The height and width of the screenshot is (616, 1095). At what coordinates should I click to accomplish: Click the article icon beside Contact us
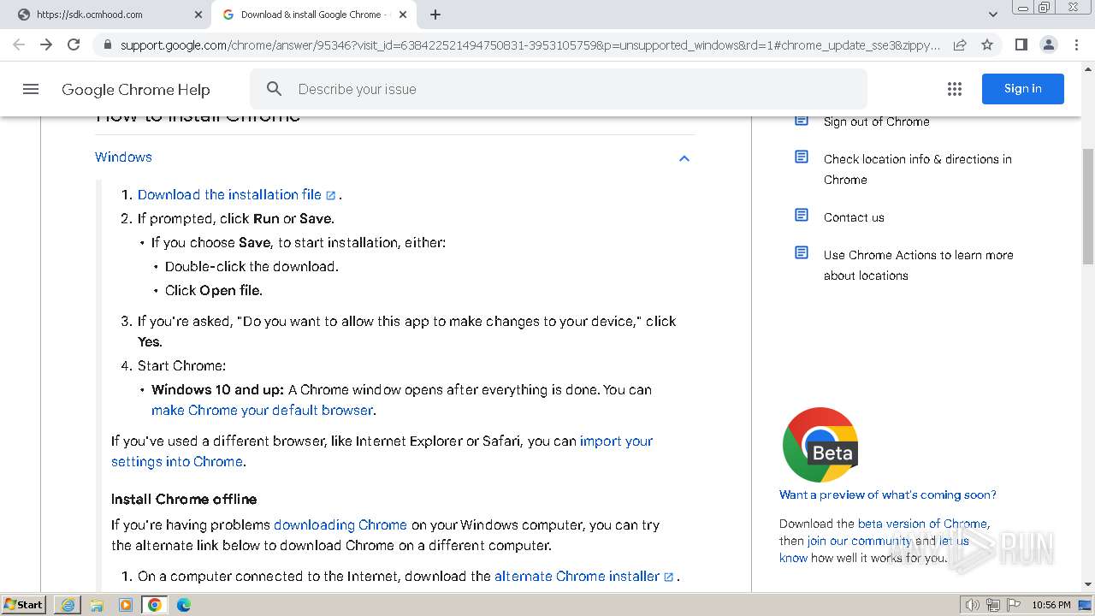(x=802, y=215)
